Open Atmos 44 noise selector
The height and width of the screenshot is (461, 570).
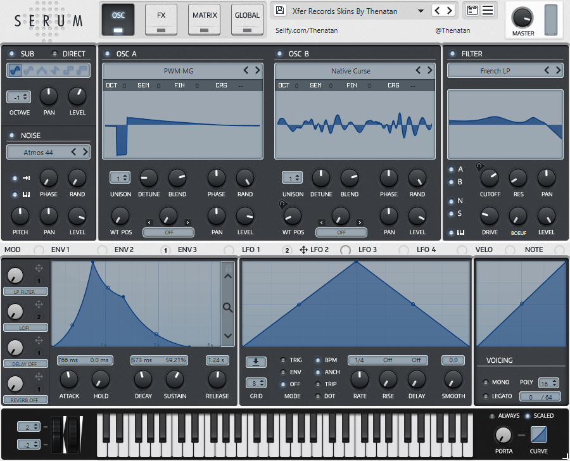tap(38, 153)
